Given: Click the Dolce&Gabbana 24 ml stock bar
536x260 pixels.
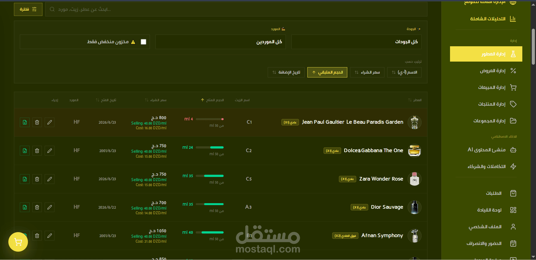Looking at the screenshot, I should pyautogui.click(x=210, y=147).
